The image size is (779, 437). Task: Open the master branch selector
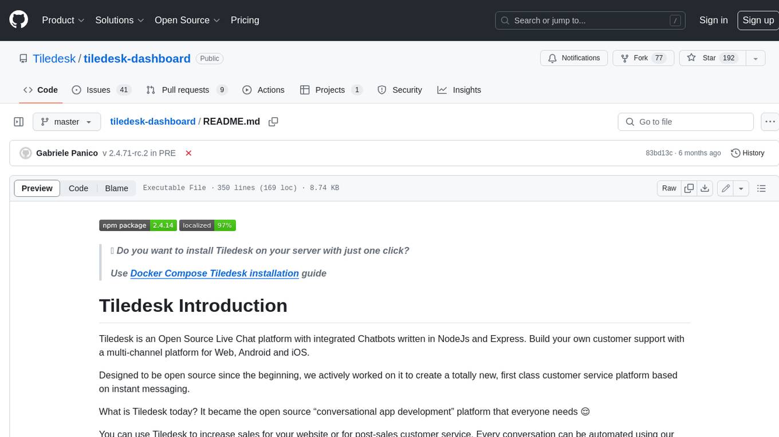tap(66, 122)
